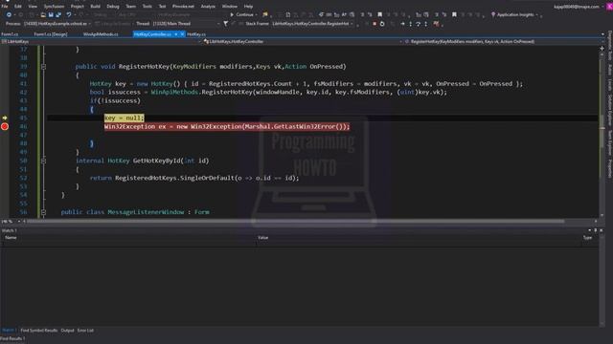Screen dimensions: 613x344
Task: Collapse the MessageListenerWindow class at line 56
Action: click(43, 212)
